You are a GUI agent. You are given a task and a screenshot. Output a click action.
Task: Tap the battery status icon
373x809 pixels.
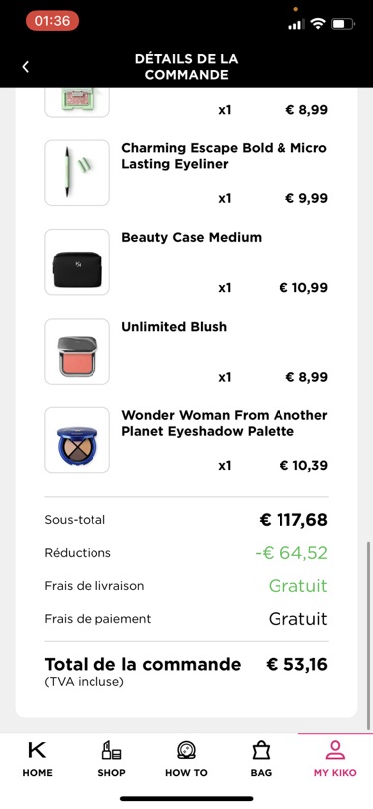coord(343,24)
